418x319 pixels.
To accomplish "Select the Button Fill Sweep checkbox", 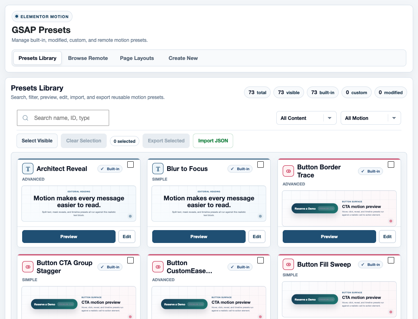I will coord(391,260).
